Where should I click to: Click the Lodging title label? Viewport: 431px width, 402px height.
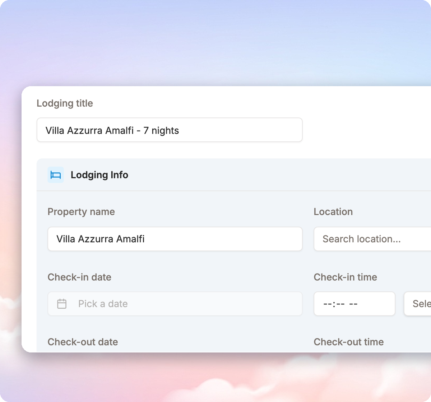[65, 103]
